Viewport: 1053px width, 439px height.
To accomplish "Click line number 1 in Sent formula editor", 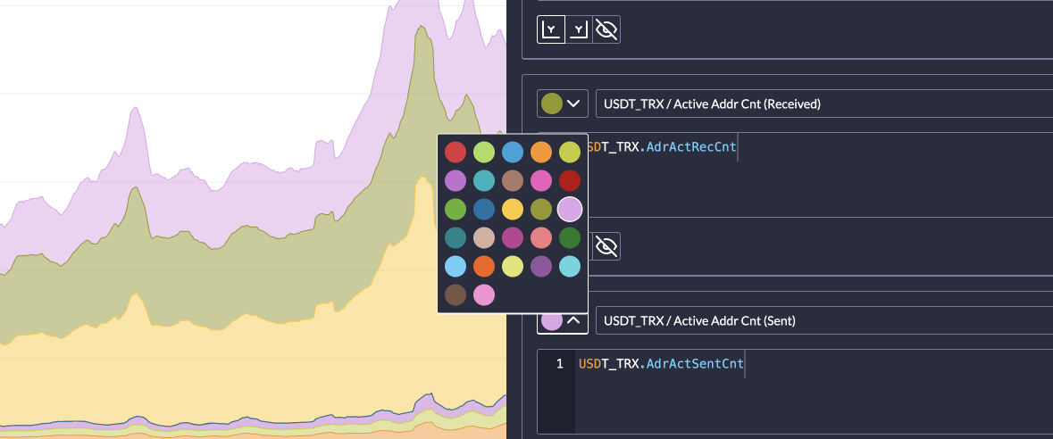I will point(559,364).
